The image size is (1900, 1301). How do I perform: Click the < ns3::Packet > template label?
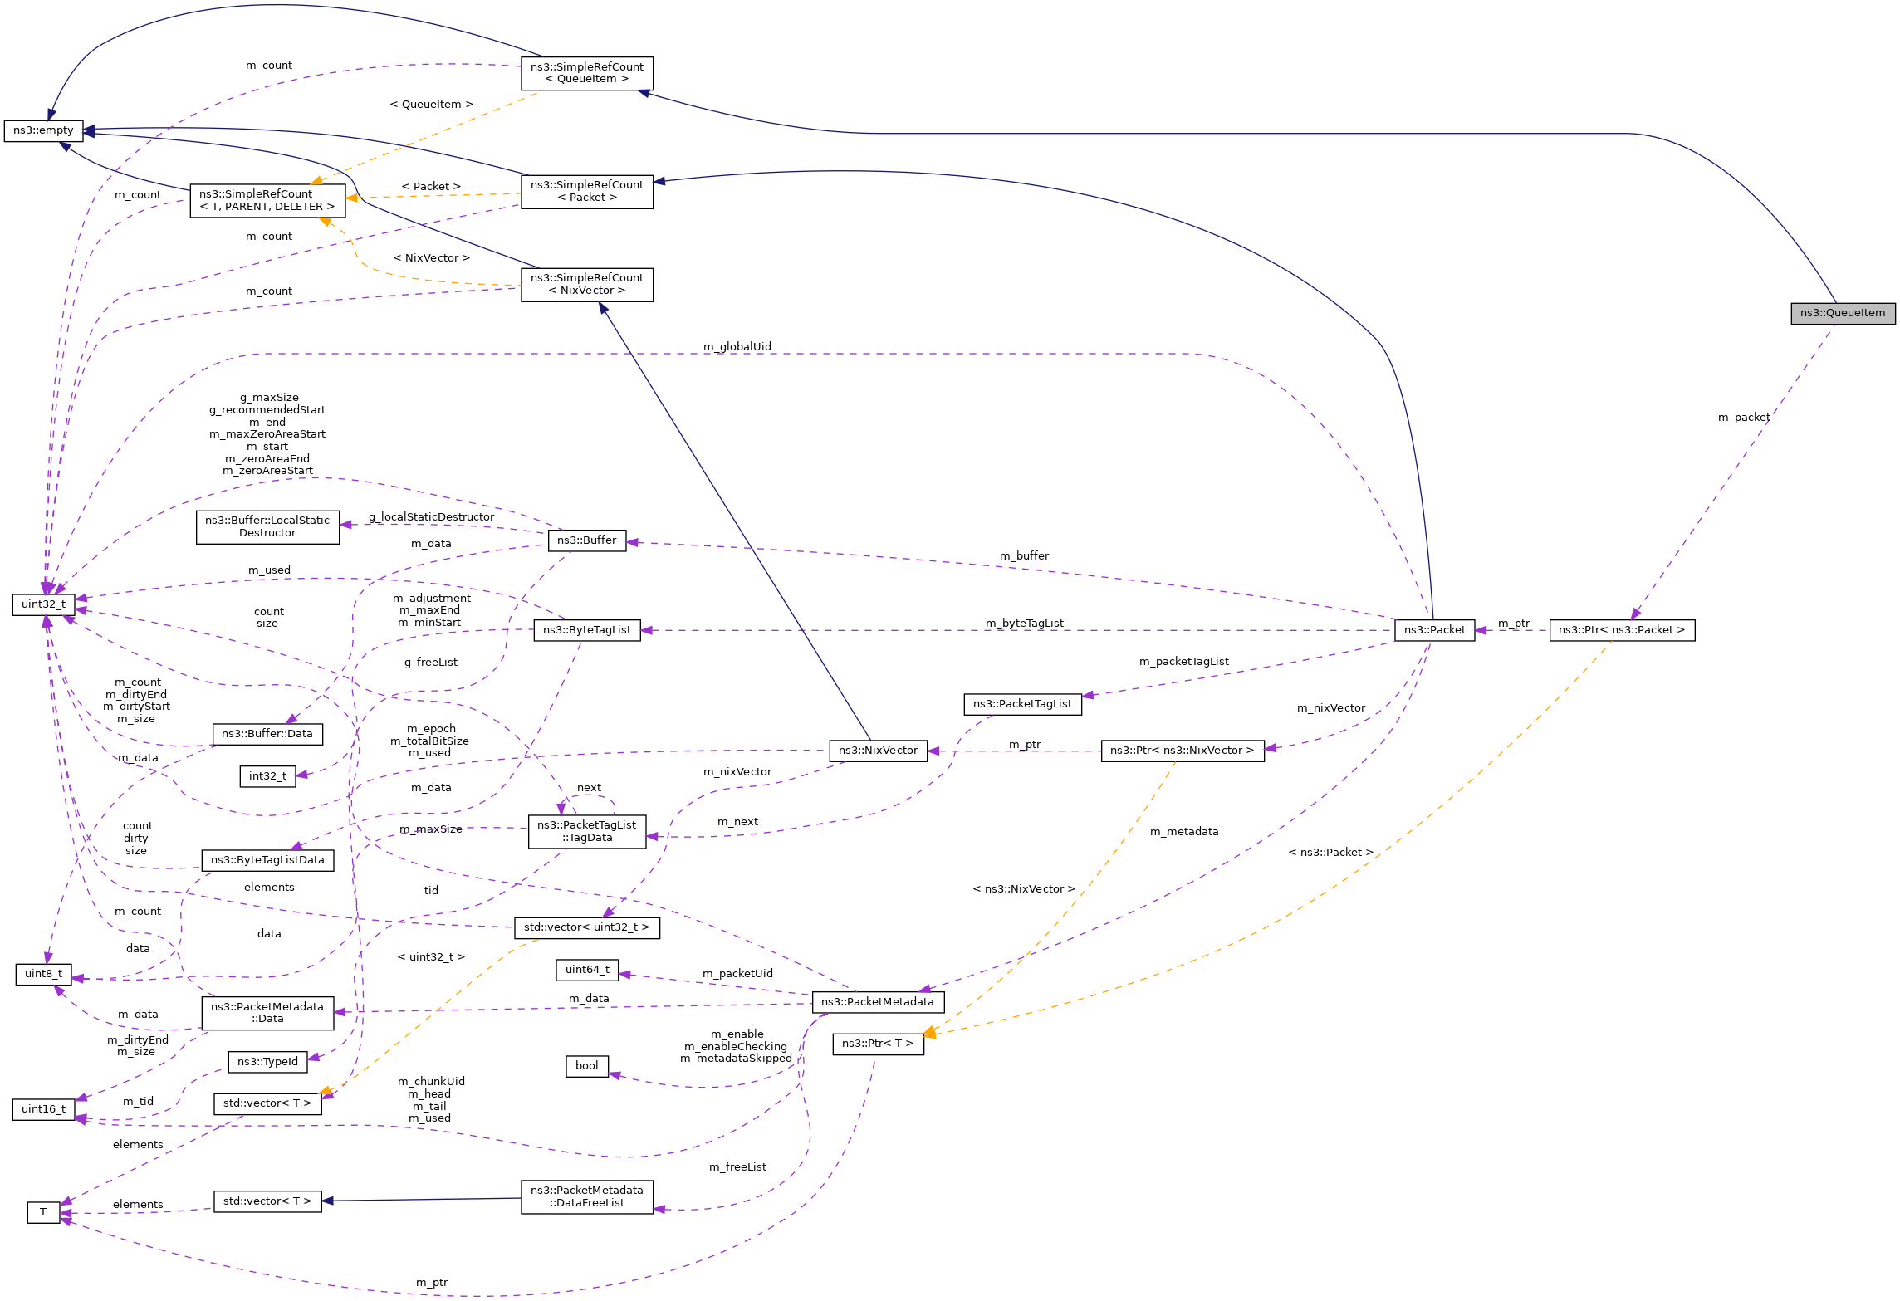coord(1330,853)
